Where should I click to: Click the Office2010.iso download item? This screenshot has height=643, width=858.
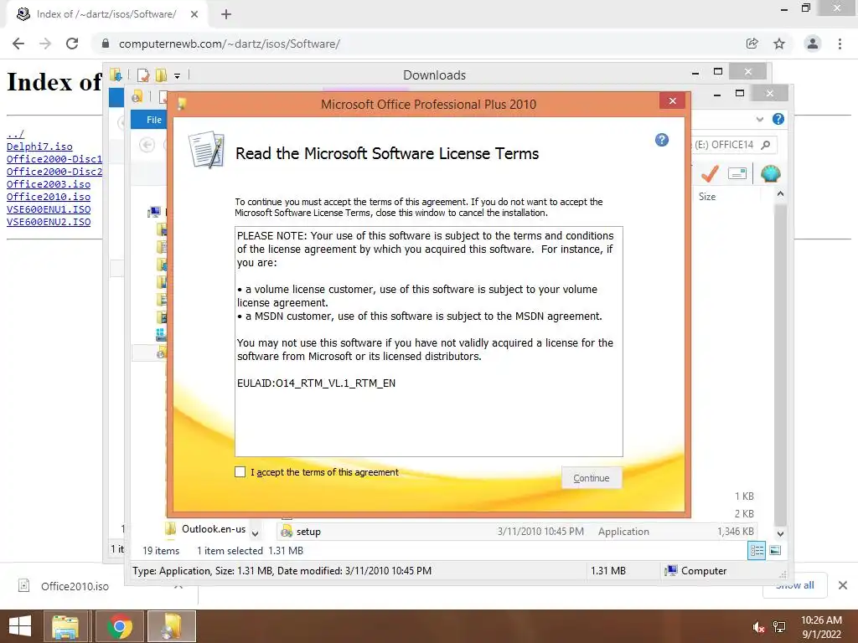(x=75, y=586)
